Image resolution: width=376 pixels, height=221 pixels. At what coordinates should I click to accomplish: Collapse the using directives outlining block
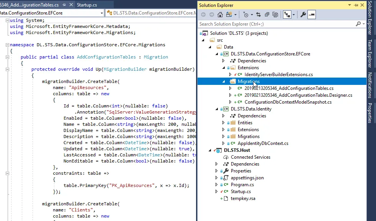7,20
